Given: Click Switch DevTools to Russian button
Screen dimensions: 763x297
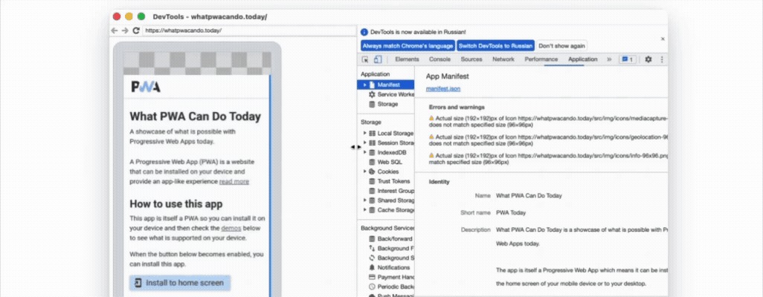Looking at the screenshot, I should pyautogui.click(x=495, y=46).
